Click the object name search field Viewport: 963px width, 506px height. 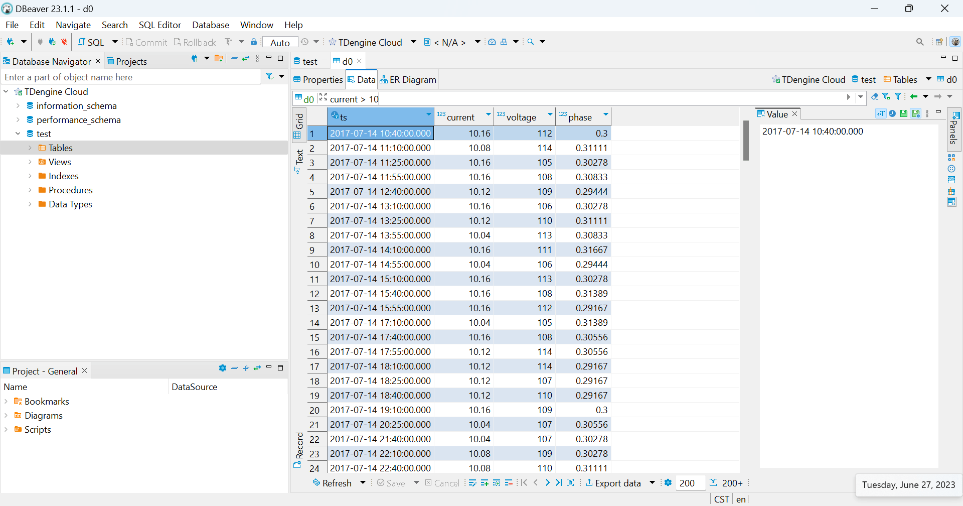pyautogui.click(x=130, y=77)
